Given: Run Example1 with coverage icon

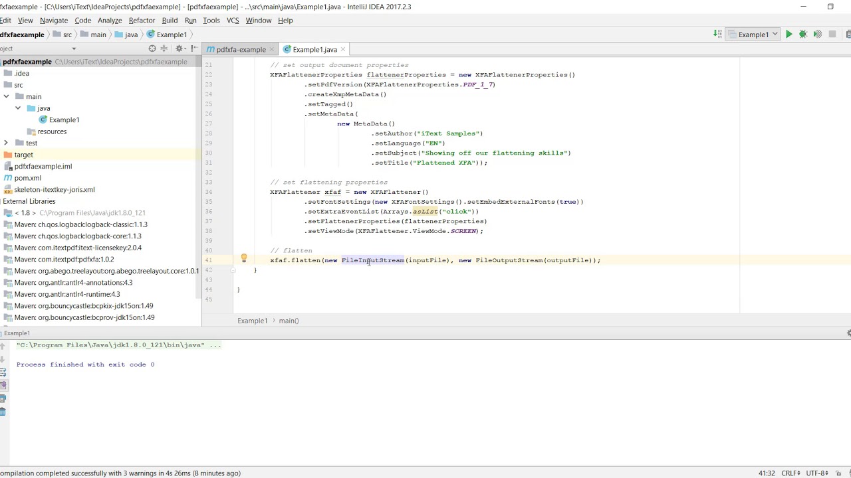Looking at the screenshot, I should point(818,35).
